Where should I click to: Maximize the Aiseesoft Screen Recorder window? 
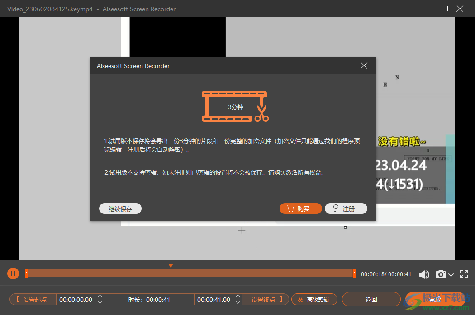pos(445,9)
